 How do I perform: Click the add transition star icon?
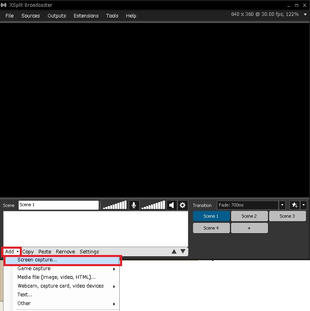pyautogui.click(x=295, y=205)
